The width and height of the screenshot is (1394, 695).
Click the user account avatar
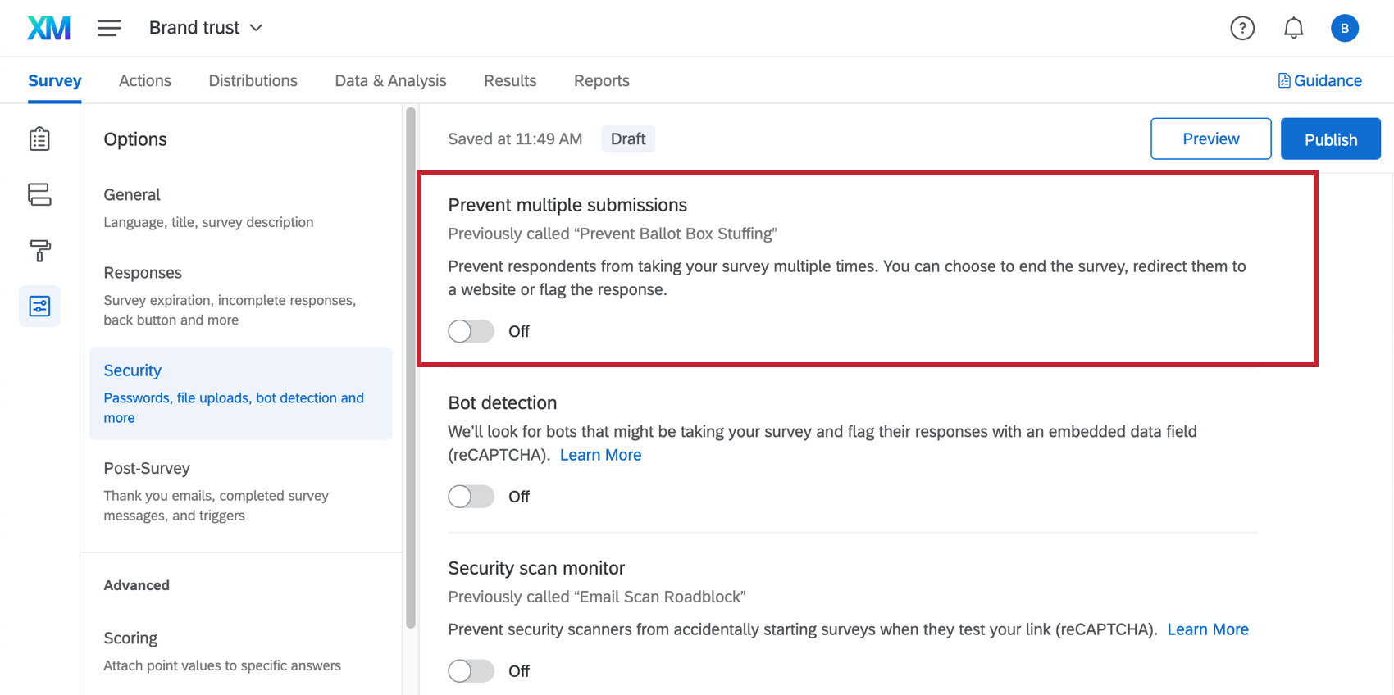click(x=1344, y=28)
